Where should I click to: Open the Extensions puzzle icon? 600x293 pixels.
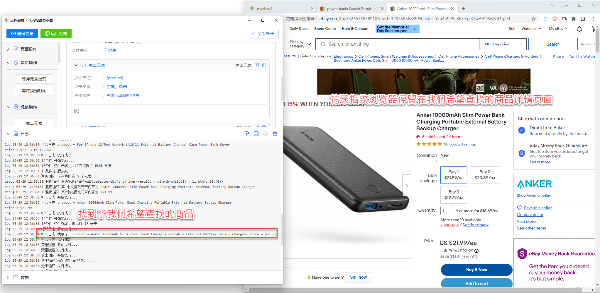[x=574, y=19]
